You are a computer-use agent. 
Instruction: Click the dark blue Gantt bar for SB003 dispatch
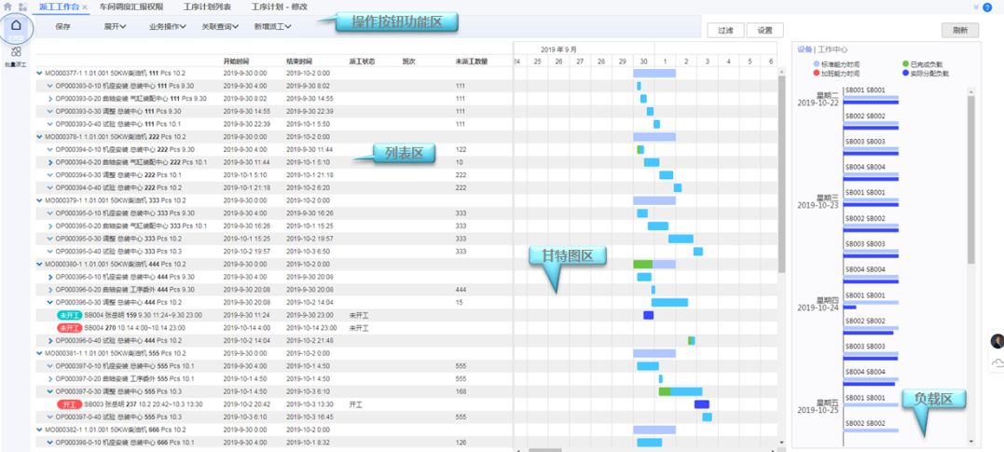pyautogui.click(x=702, y=404)
